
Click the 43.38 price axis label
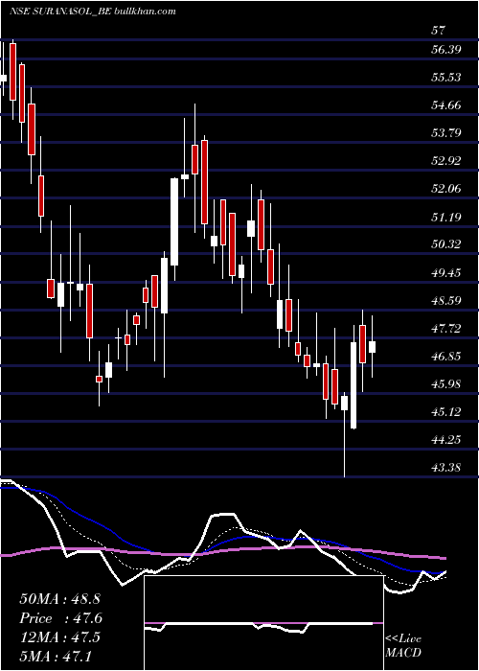click(446, 468)
